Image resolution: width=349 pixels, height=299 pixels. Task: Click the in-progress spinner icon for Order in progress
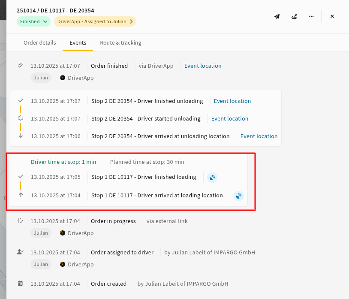coord(20,220)
